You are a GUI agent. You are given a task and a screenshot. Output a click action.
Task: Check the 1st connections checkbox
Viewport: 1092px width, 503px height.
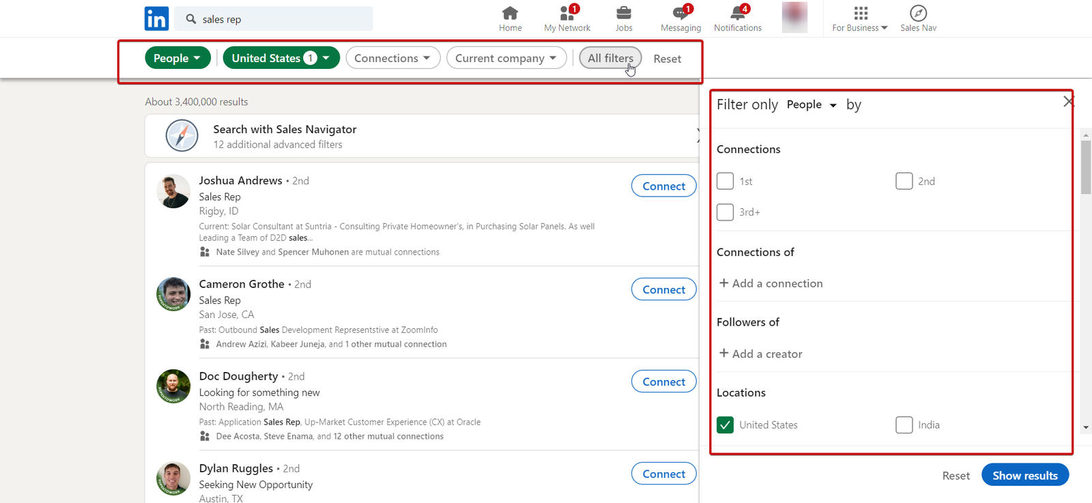click(x=725, y=181)
